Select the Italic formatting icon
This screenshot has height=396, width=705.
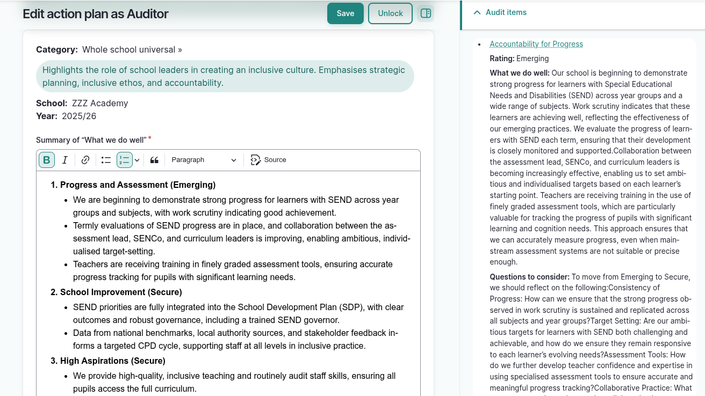(64, 159)
